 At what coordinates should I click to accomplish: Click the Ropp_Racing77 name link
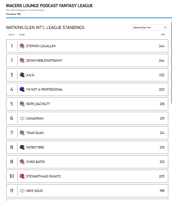coord(38,104)
